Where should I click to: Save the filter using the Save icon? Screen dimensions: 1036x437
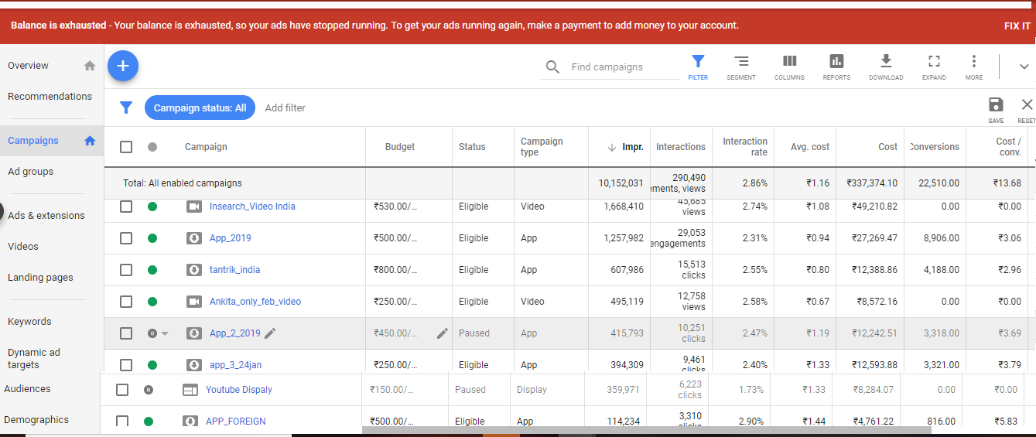click(996, 109)
